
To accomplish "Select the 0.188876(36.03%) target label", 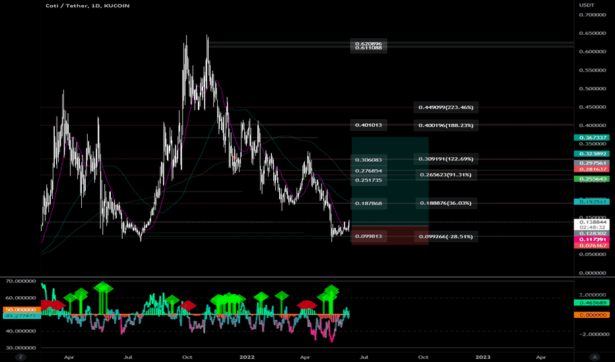I will click(x=445, y=203).
